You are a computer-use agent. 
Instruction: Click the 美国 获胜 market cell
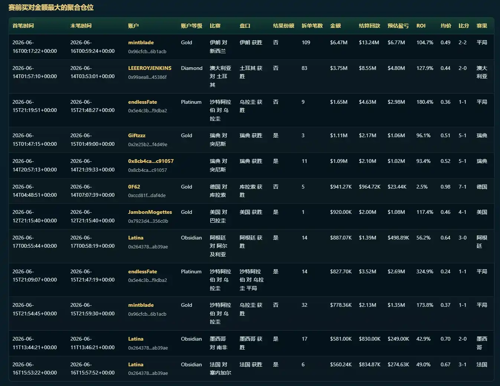[251, 212]
